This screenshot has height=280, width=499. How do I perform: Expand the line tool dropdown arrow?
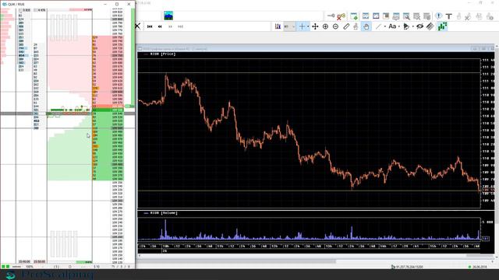coord(384,26)
